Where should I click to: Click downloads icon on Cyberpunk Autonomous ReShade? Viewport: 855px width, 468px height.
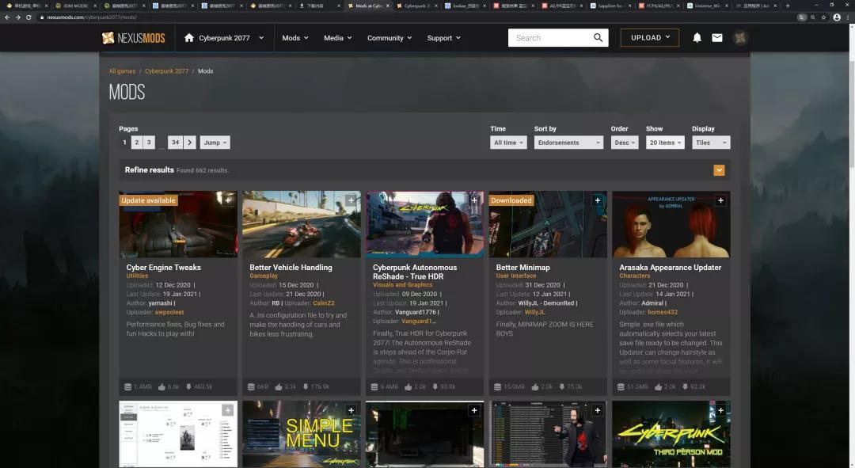click(x=435, y=386)
